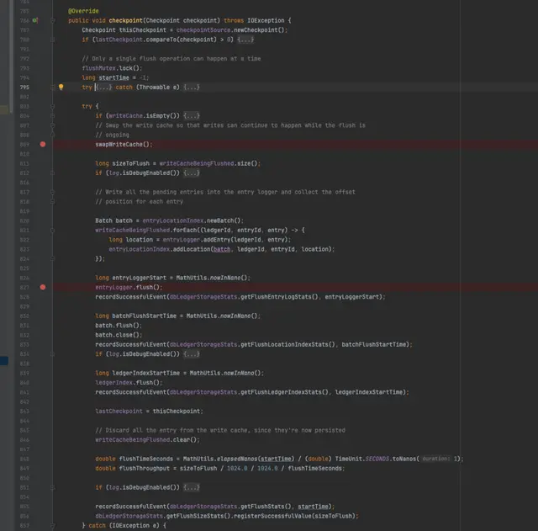This screenshot has width=538, height=531.
Task: Click writeCacheBeingFlushed.clear() statement
Action: pos(147,439)
